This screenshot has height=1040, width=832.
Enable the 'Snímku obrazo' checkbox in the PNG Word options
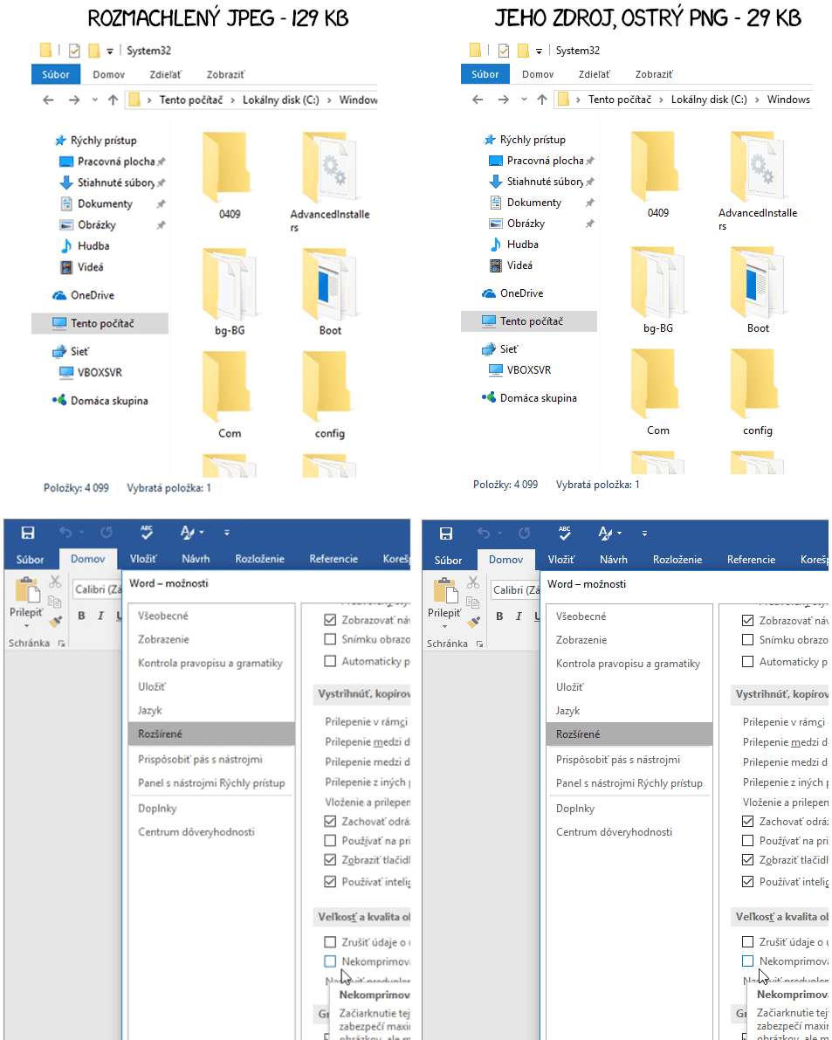pyautogui.click(x=747, y=639)
